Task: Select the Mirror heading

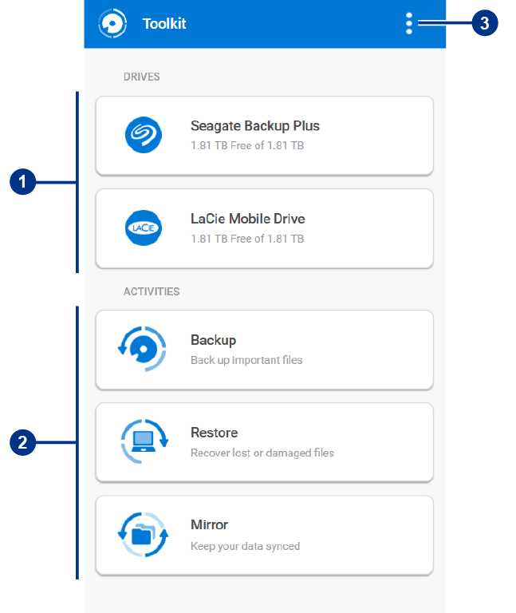Action: [209, 524]
